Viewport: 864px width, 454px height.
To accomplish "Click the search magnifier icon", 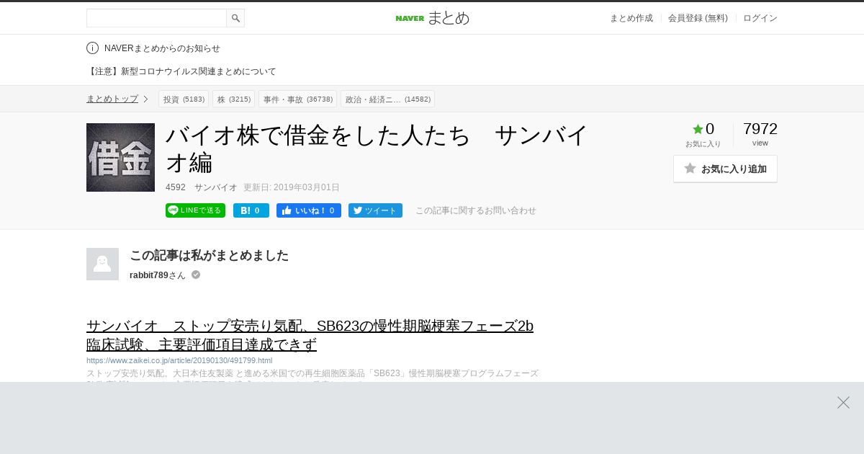I will (235, 18).
